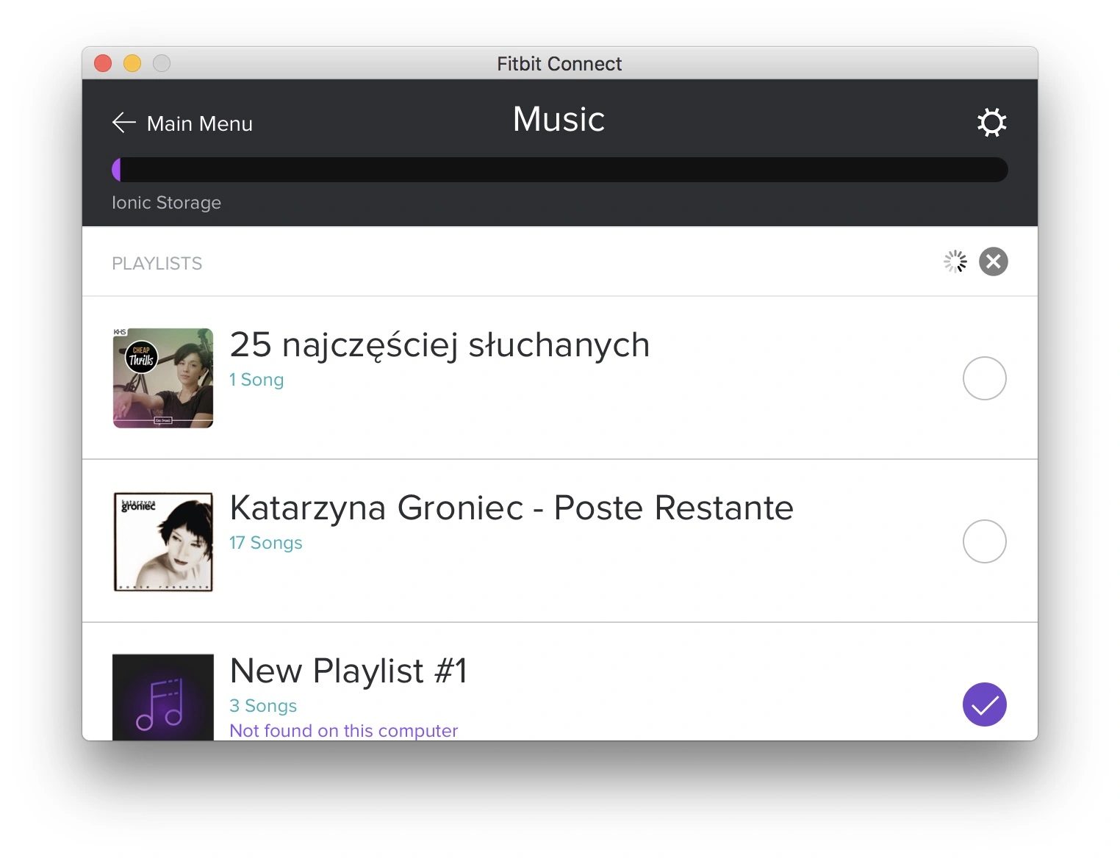The width and height of the screenshot is (1120, 858).
Task: Click the '1 Song' count label
Action: [256, 380]
